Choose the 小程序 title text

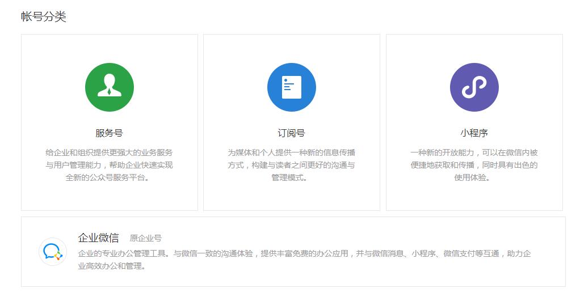click(x=474, y=133)
